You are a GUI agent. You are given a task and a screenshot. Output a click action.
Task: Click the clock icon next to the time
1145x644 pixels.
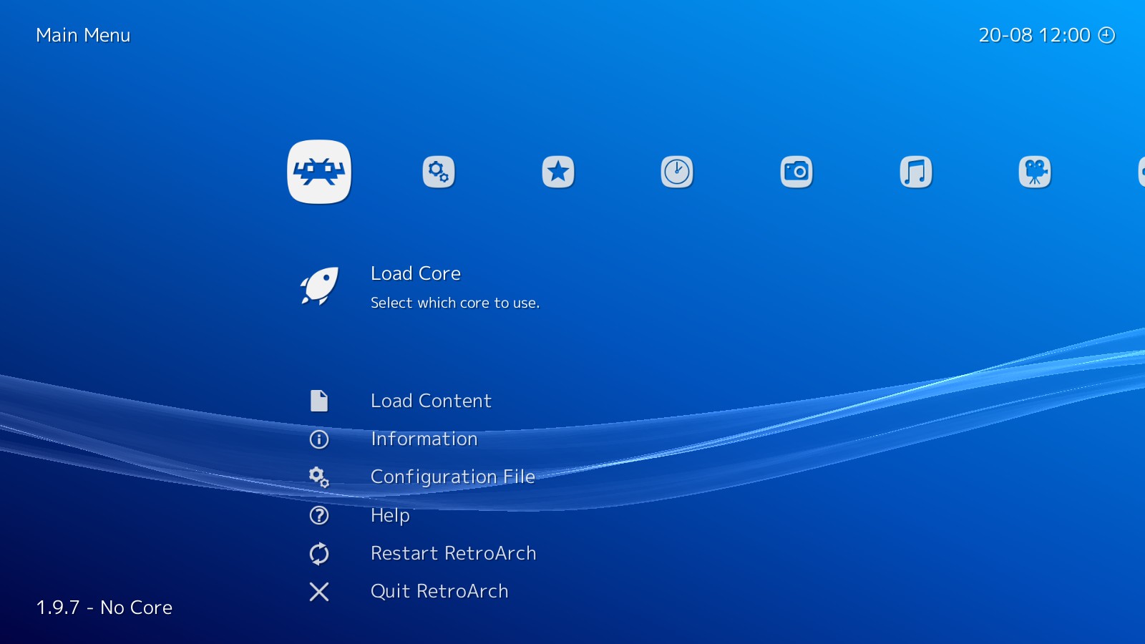coord(1106,35)
